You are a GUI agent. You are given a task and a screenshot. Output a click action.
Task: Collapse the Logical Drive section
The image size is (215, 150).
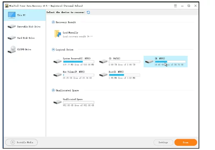click(54, 50)
